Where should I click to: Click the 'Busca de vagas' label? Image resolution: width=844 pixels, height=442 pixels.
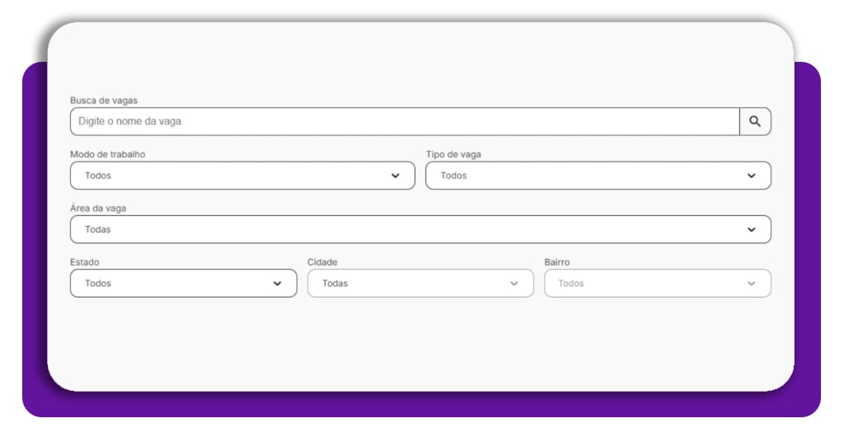pos(104,101)
